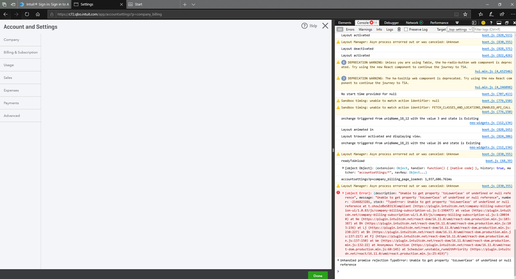Enable Preserve Log checkbox
The height and width of the screenshot is (279, 516).
coord(406,29)
